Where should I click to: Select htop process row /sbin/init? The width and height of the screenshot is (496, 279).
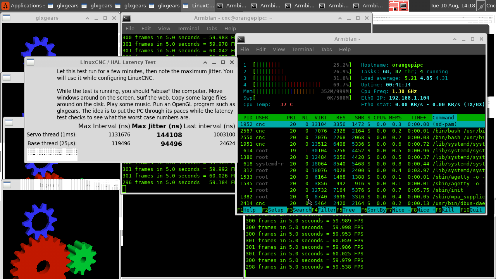pos(361,190)
